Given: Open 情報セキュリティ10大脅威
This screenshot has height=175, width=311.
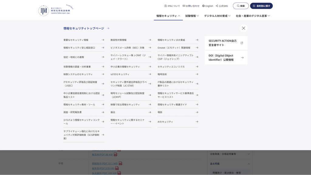Looking at the screenshot, I should point(178,40).
